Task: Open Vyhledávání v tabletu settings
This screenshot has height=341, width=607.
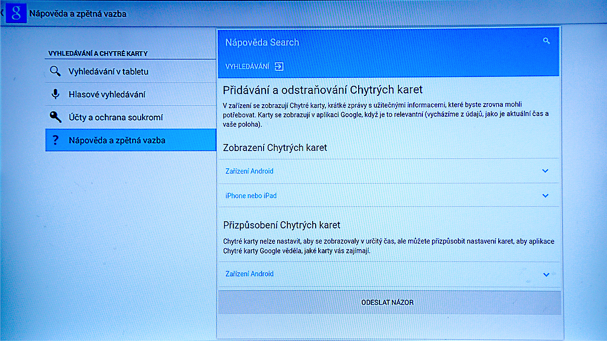Action: (x=131, y=71)
